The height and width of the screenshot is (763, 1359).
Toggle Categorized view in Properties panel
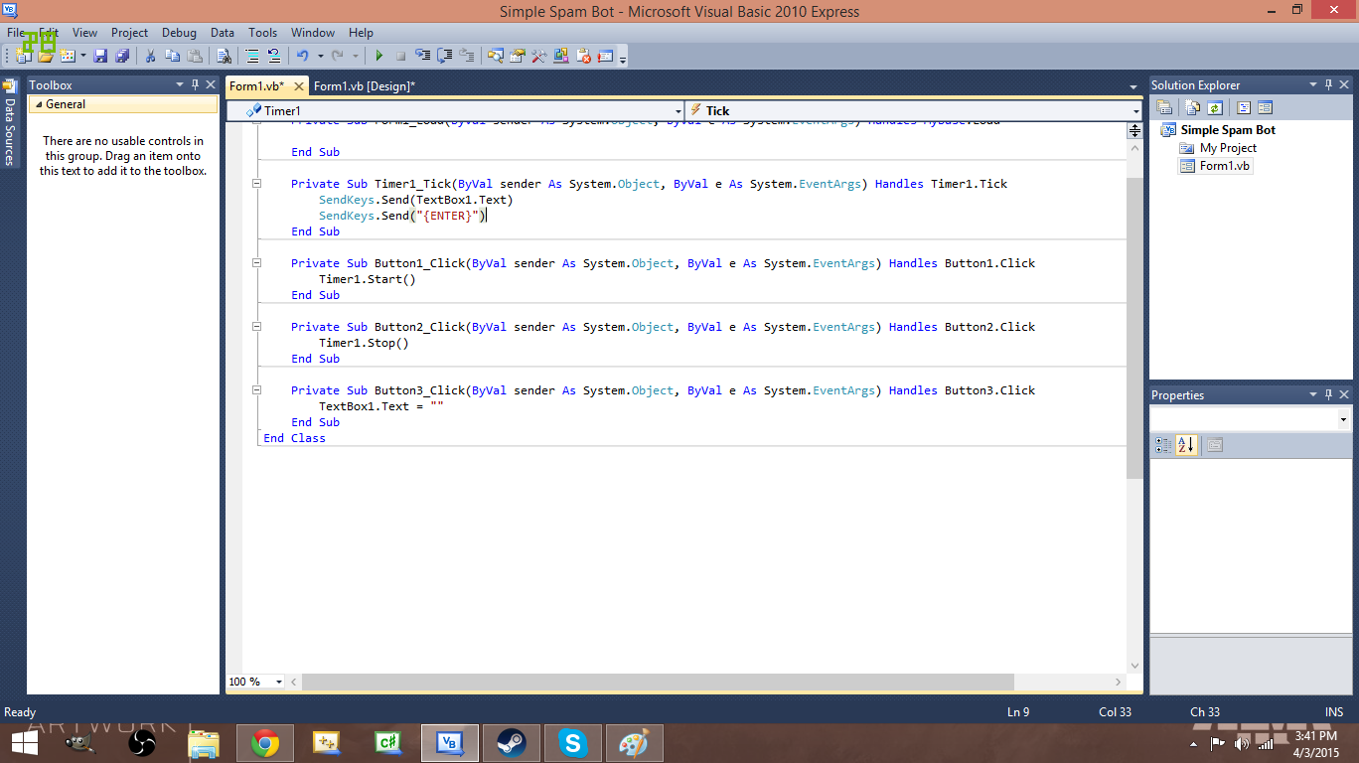[x=1164, y=445]
